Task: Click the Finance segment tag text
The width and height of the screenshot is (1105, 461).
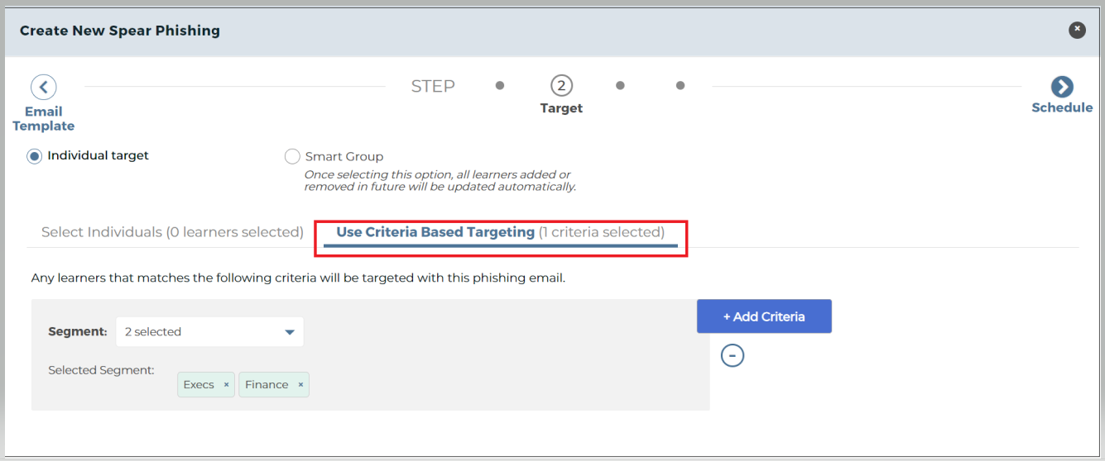Action: tap(267, 385)
